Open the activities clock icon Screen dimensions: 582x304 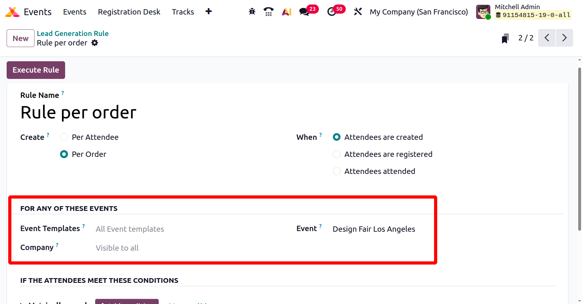pos(331,12)
